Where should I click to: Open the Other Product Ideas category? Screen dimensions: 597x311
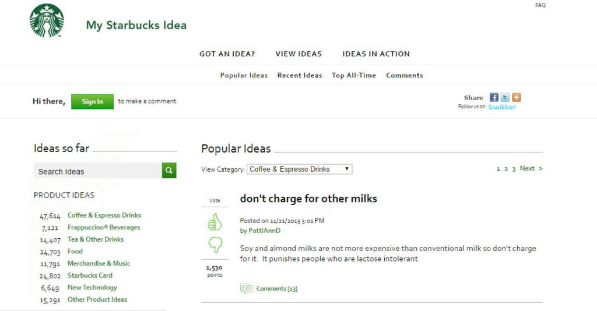97,299
